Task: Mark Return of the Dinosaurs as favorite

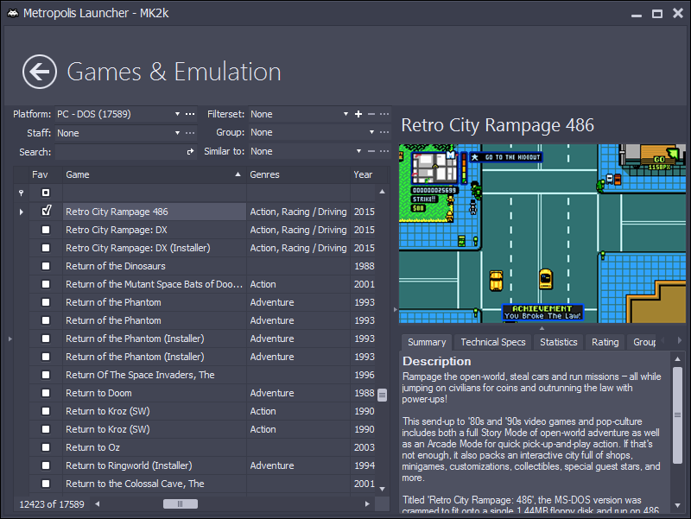Action: pyautogui.click(x=46, y=266)
